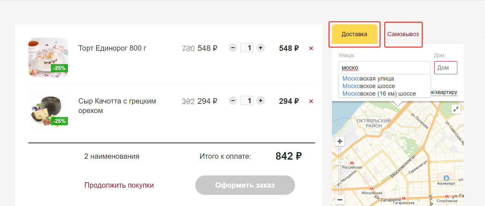Switch to the Самовывоз tab

(x=403, y=34)
